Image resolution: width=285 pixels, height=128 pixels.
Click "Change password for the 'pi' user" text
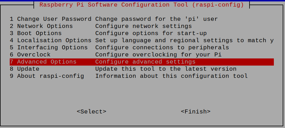(157, 19)
